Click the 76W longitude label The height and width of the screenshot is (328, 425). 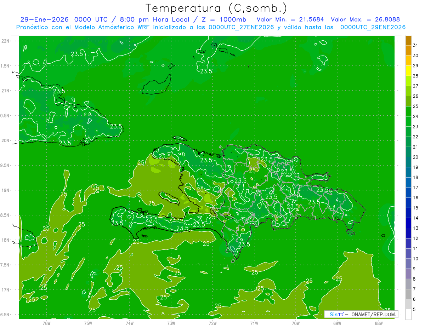(46, 323)
